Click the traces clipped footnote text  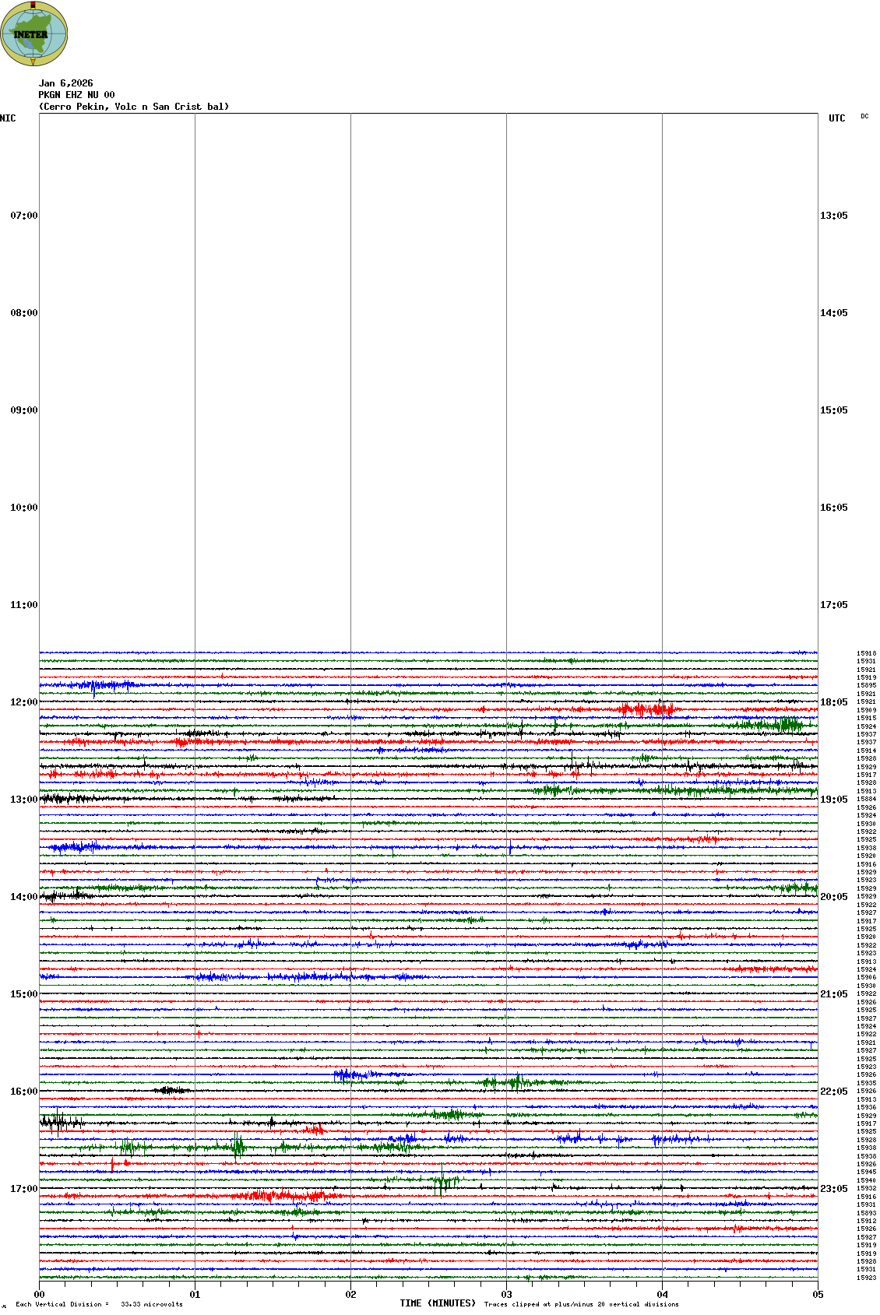pyautogui.click(x=581, y=1304)
